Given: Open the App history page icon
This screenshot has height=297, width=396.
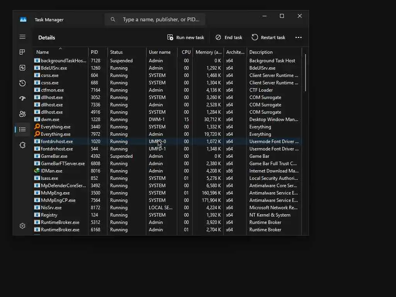Looking at the screenshot, I should [x=22, y=83].
